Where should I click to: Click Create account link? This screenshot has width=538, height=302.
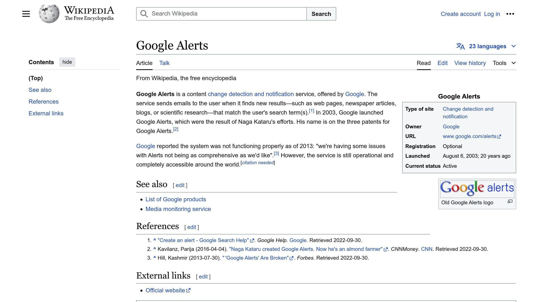coord(461,14)
